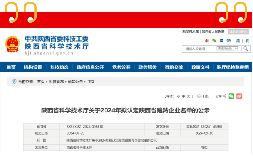Viewport: 253px width, 158px height.
Task: Click 有效 validity cell
Action: (204, 148)
